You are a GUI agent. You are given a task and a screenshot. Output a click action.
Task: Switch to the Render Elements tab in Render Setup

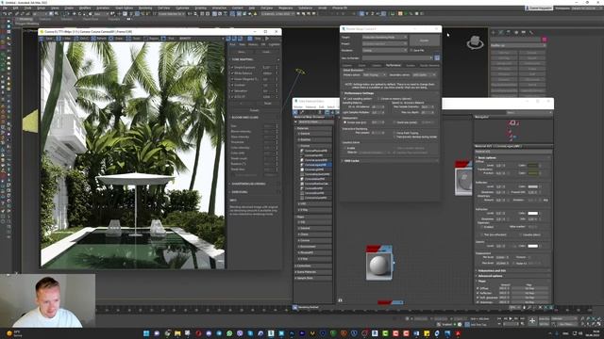pyautogui.click(x=429, y=65)
